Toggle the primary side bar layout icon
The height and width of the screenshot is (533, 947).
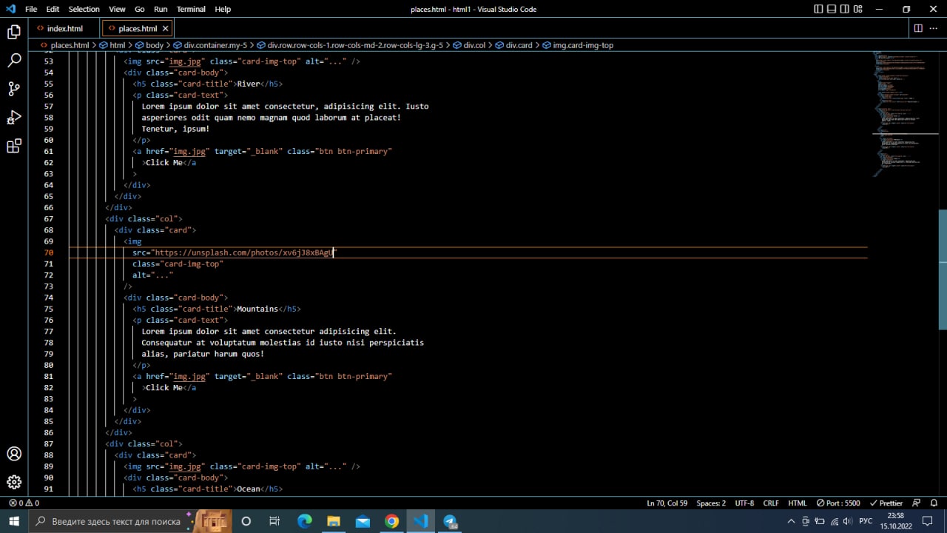click(x=818, y=9)
